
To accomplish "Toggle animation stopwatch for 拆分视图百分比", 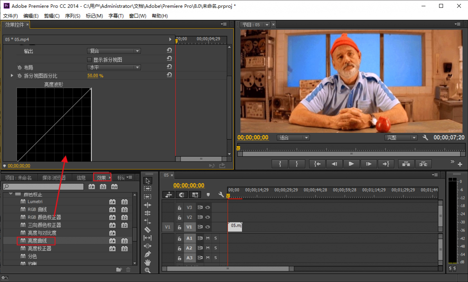I will pyautogui.click(x=20, y=76).
